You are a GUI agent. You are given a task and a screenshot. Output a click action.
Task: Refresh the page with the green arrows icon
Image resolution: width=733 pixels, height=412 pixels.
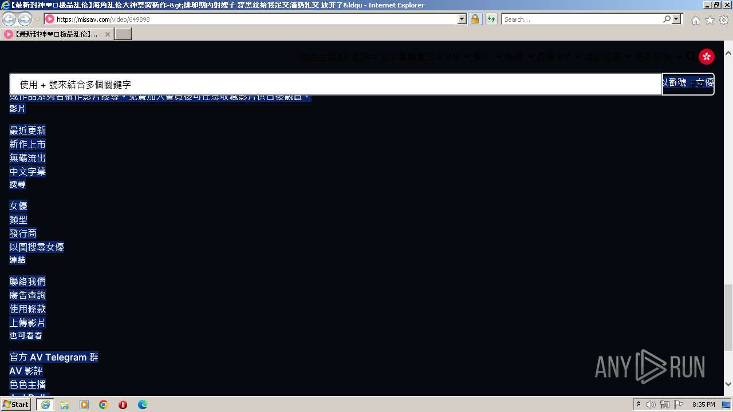(x=491, y=19)
